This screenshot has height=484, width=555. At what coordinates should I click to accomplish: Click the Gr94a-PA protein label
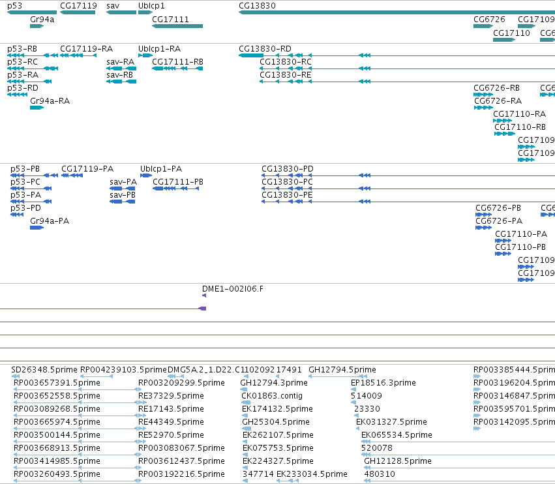click(x=50, y=221)
